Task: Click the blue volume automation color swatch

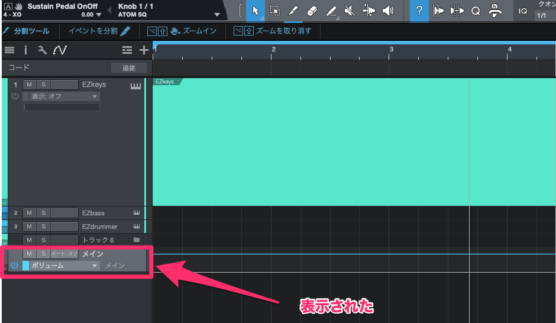Action: click(x=25, y=266)
